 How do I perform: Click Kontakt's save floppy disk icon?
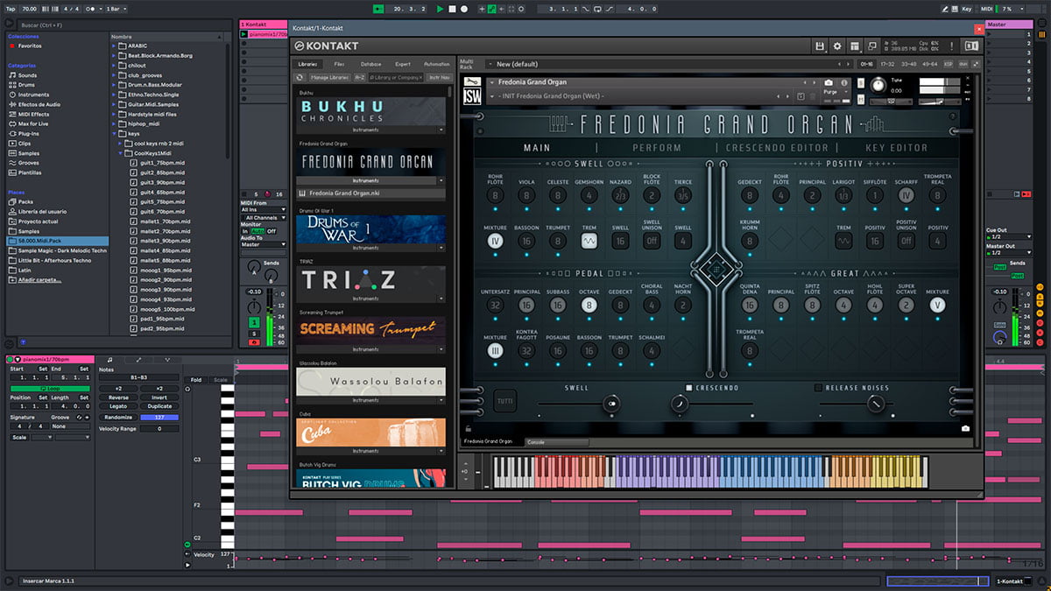click(x=820, y=46)
